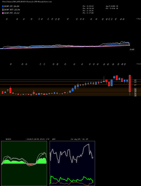Open the ADX indicator chart panel
Viewport: 141px width, 186px height.
click(72, 163)
